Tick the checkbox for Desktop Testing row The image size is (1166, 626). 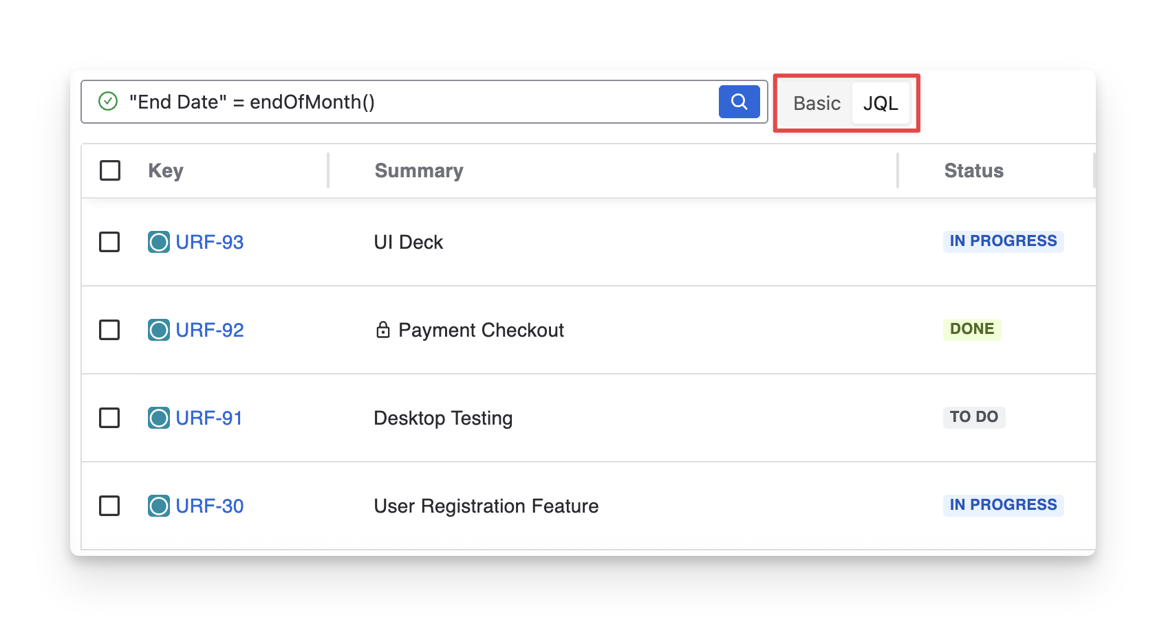pyautogui.click(x=109, y=418)
